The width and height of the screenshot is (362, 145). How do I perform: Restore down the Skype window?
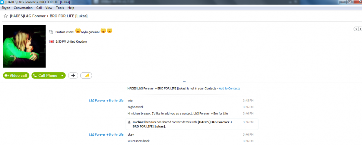[350, 2]
